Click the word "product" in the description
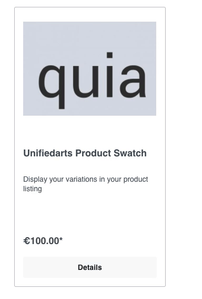 [136, 180]
